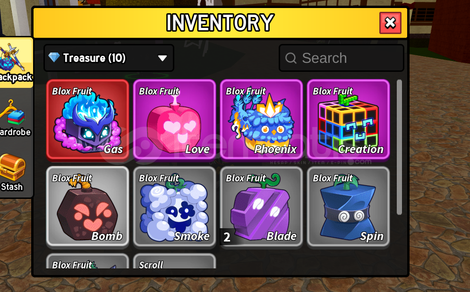Viewport: 470px width, 292px height.
Task: Click the Smoke Blox Fruit item
Action: click(x=174, y=206)
